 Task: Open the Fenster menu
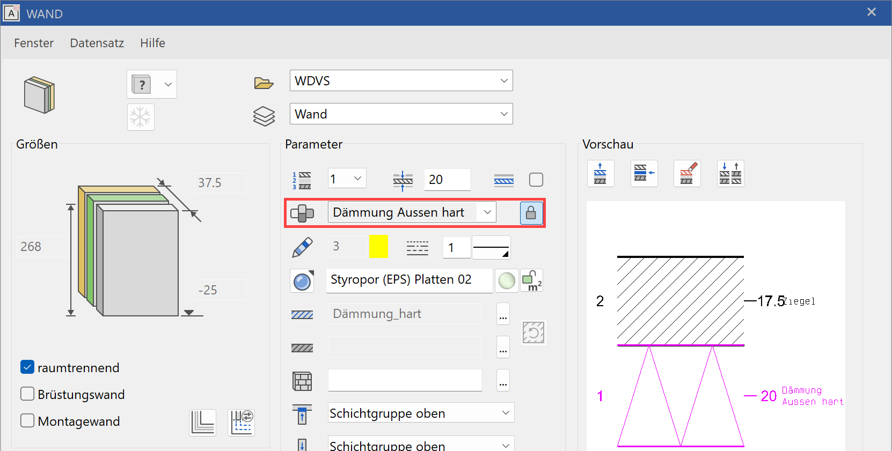click(34, 43)
